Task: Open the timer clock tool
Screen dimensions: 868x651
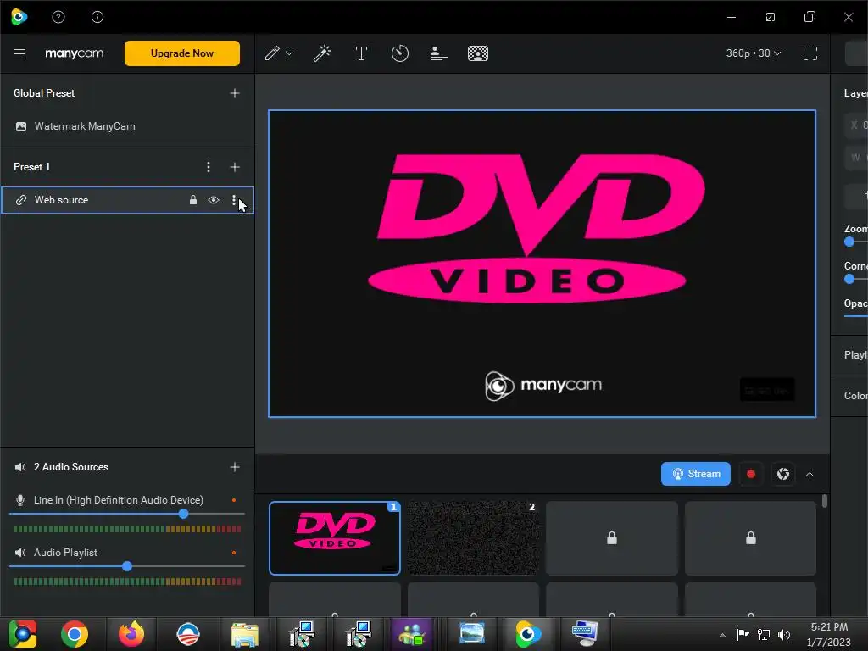Action: (400, 53)
